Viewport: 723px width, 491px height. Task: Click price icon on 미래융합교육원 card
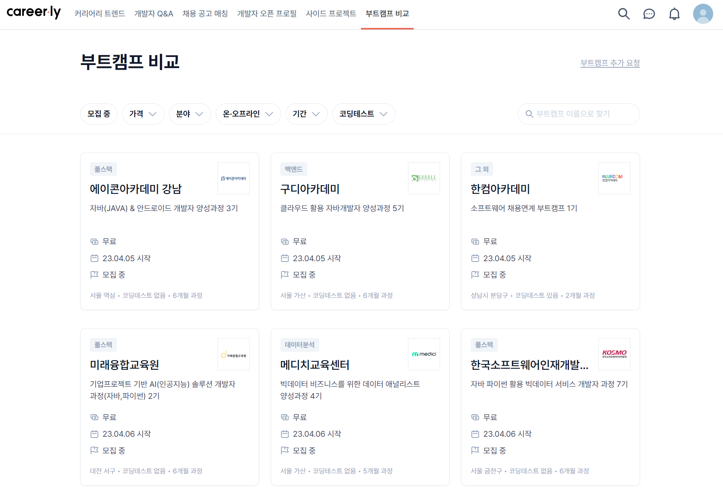pos(94,417)
